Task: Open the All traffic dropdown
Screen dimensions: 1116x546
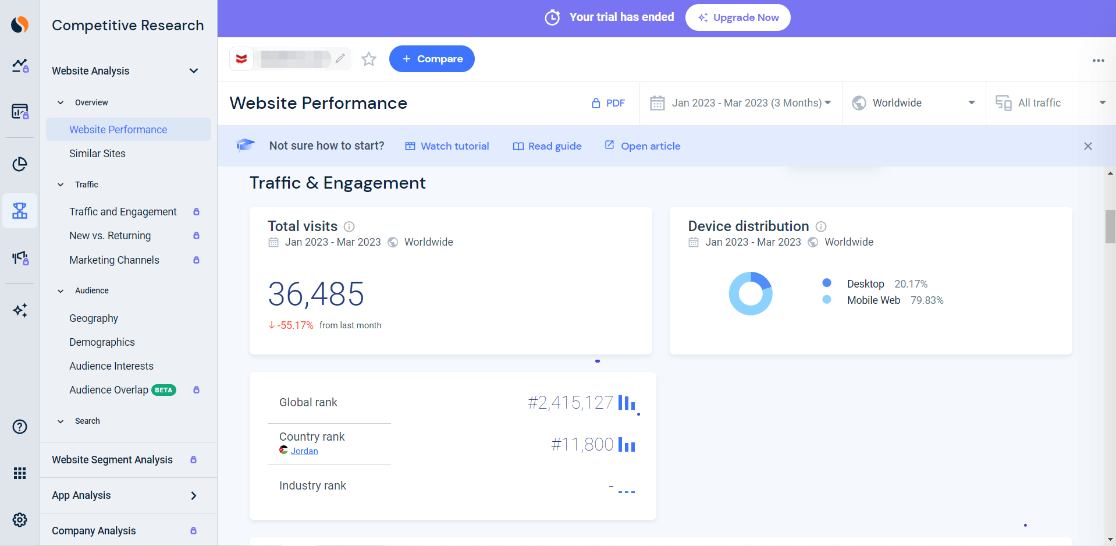Action: click(1050, 103)
